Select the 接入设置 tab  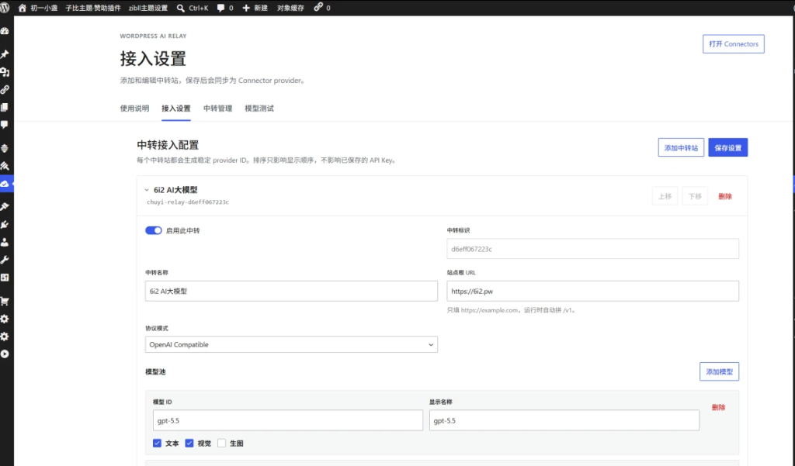[x=176, y=109]
